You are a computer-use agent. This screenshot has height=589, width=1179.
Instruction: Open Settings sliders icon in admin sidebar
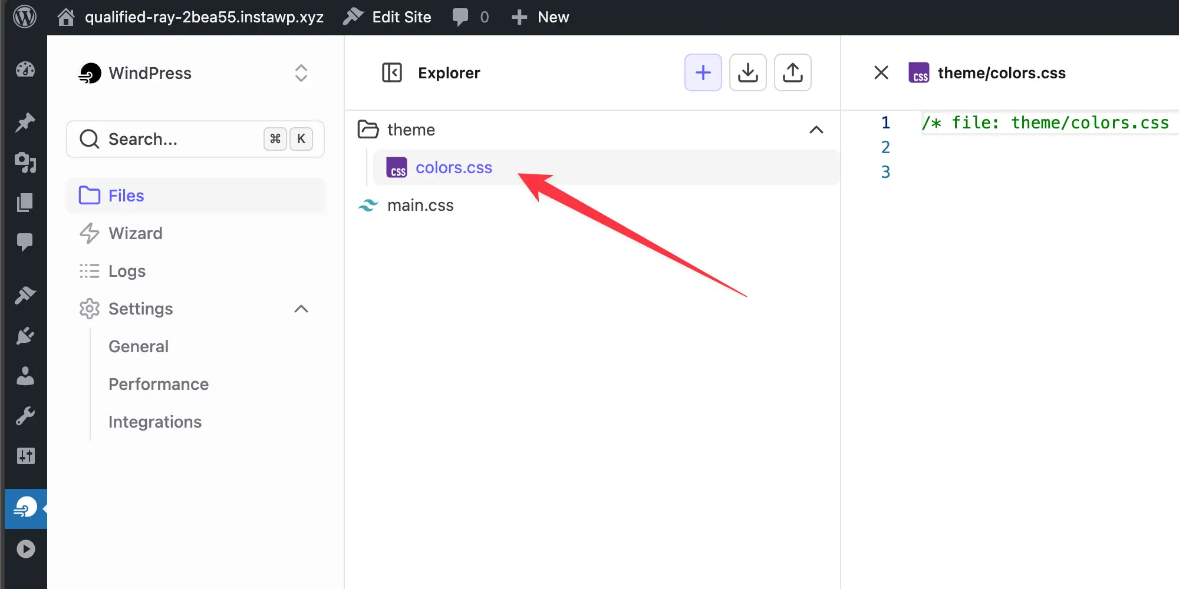click(x=25, y=456)
